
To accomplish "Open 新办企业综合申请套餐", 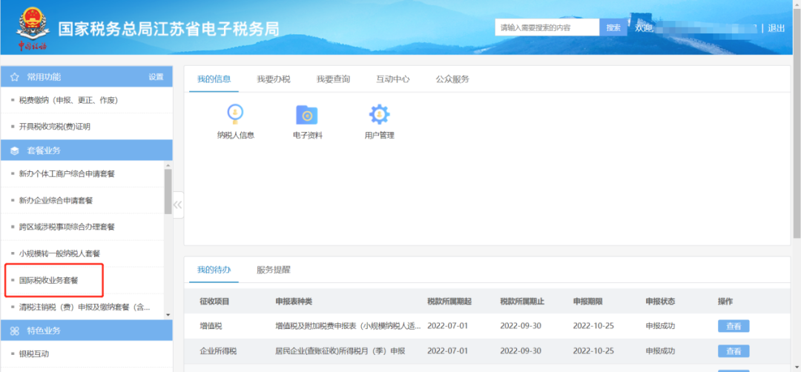I will point(56,201).
